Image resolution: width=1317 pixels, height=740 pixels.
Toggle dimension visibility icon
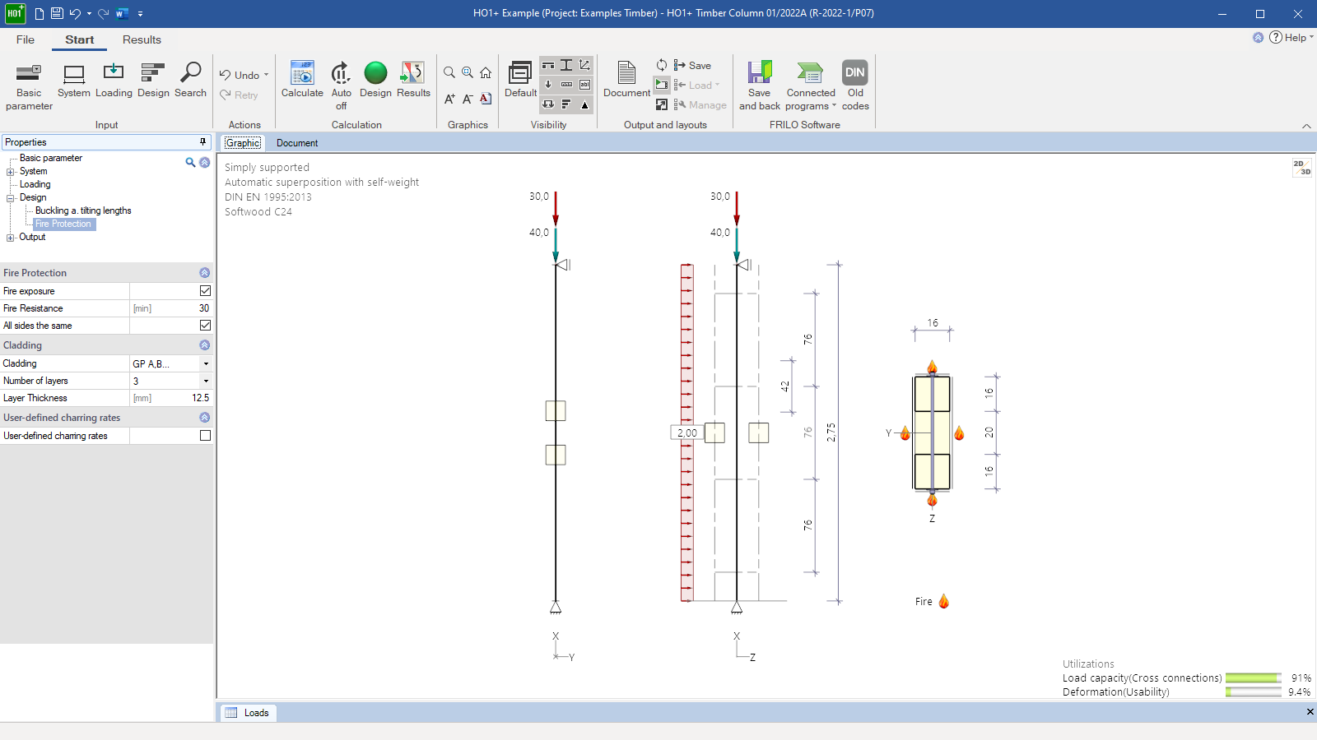(566, 85)
